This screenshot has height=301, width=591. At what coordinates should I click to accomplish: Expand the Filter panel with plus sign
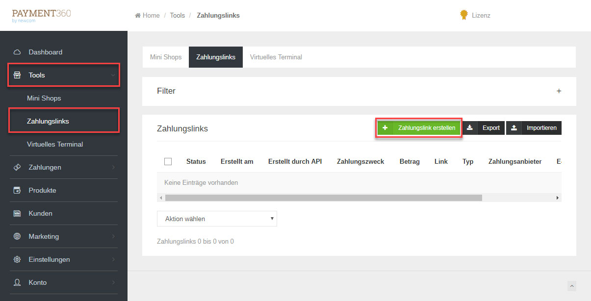pos(559,91)
